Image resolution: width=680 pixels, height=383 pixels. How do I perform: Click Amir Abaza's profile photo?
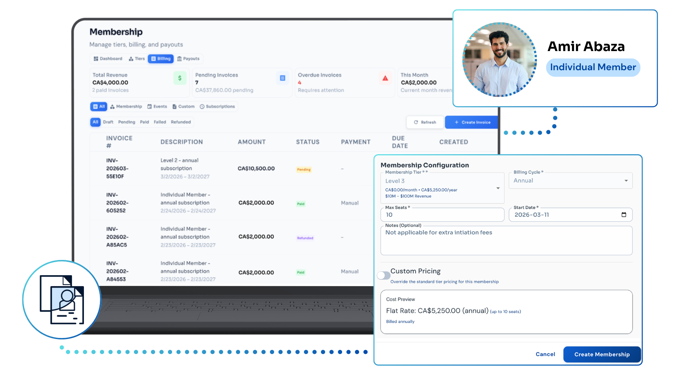pyautogui.click(x=499, y=59)
